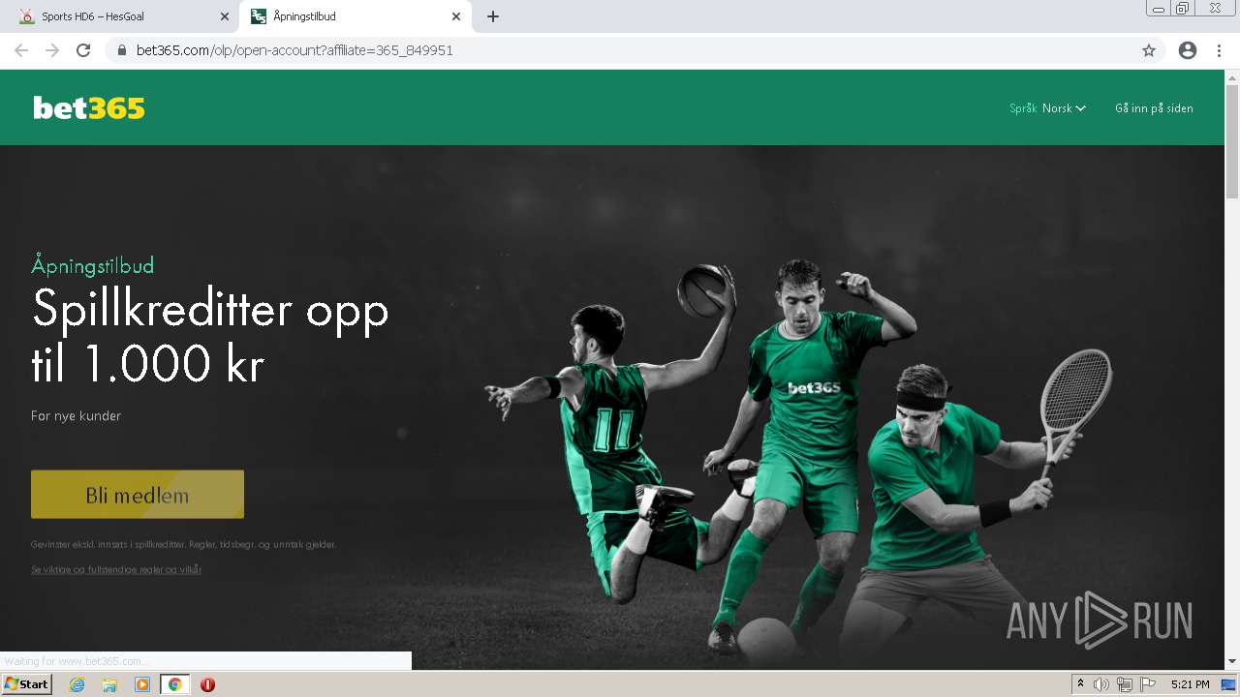Viewport: 1240px width, 697px height.
Task: Switch to the Sports HD6 – HesGoal tab
Action: tap(120, 16)
